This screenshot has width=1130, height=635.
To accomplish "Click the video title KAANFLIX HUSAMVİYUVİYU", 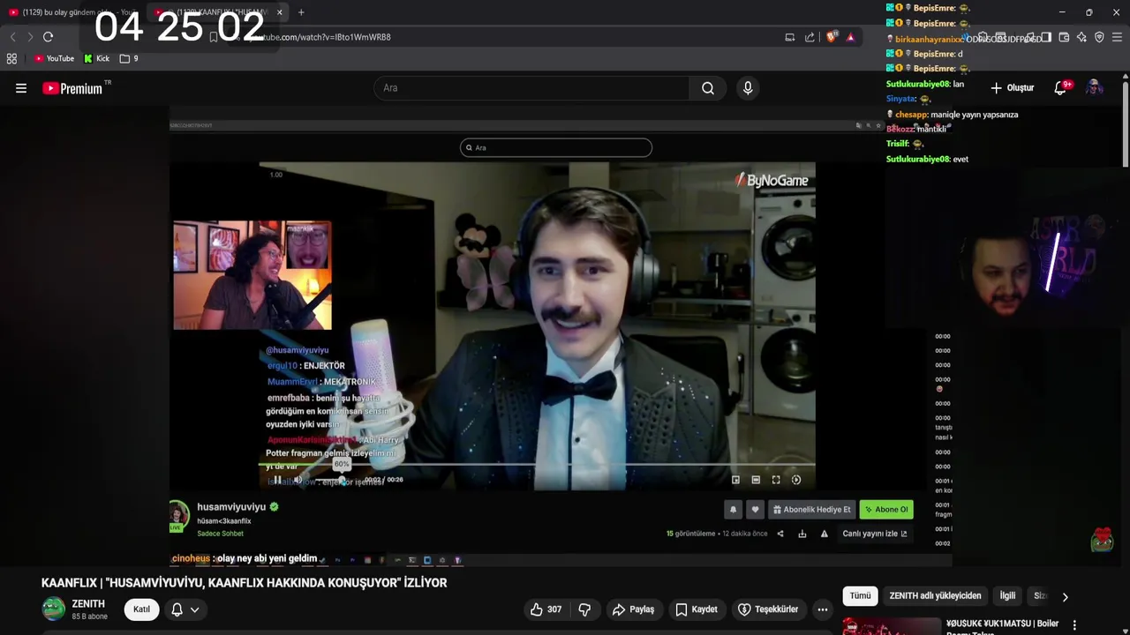I will pos(245,583).
